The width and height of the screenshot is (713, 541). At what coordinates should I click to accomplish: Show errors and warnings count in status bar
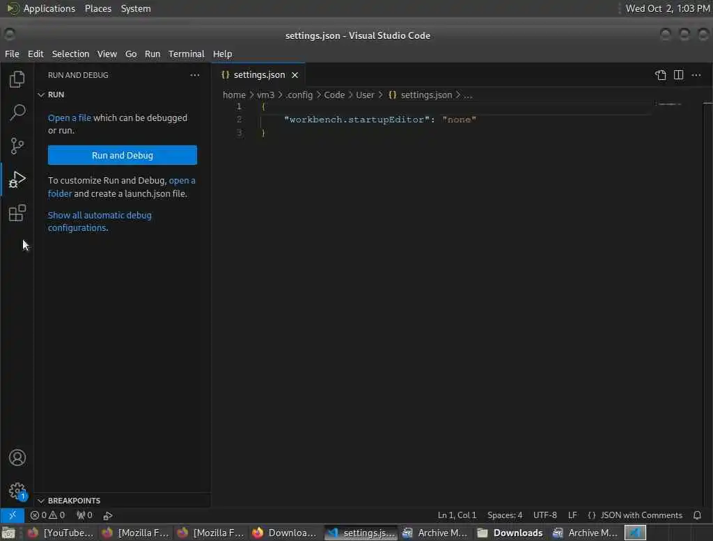(x=47, y=515)
